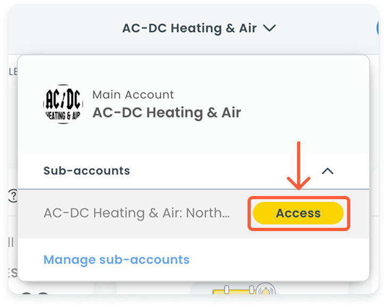
Task: Select the bold AC-DC Heating & Air main account
Action: [167, 113]
